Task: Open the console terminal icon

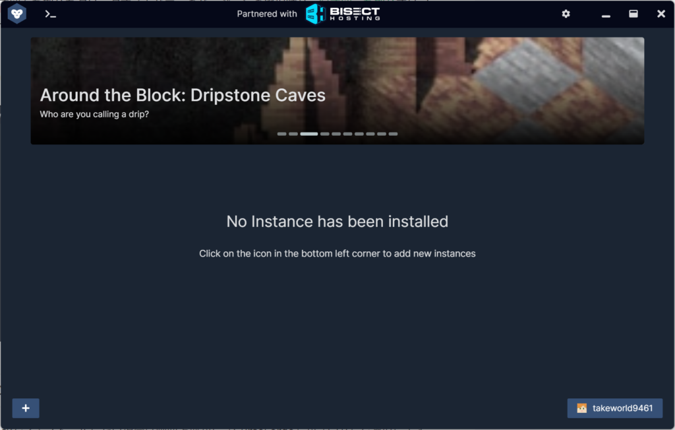Action: point(50,15)
